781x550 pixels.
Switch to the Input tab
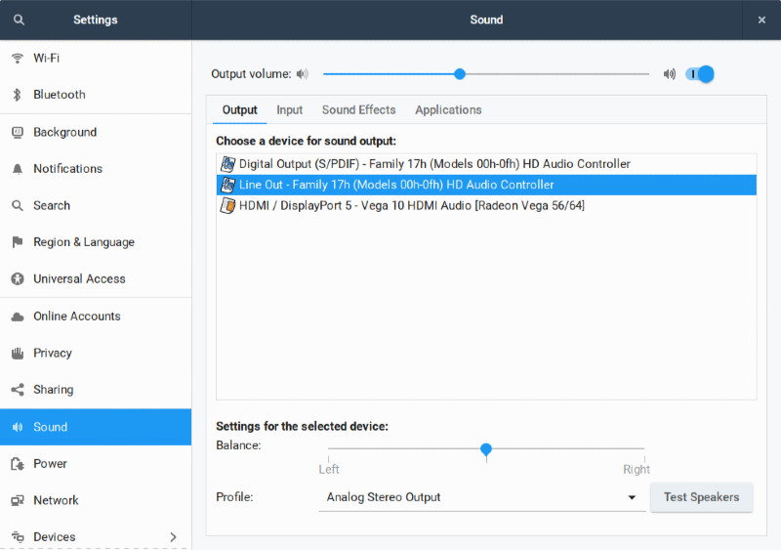[289, 110]
